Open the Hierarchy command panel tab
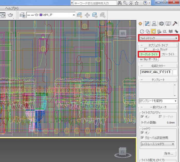 (154, 24)
